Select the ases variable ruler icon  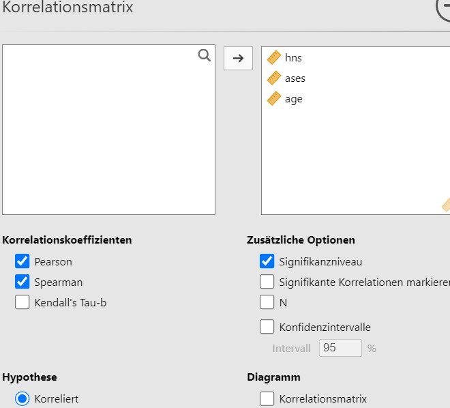274,78
